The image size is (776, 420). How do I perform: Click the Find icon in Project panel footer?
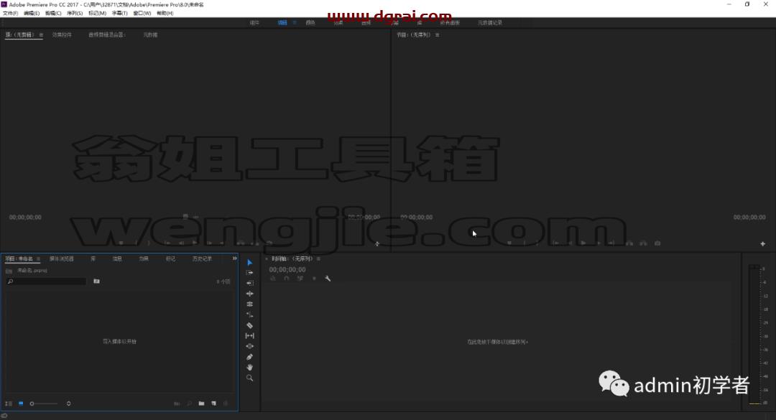click(x=189, y=403)
